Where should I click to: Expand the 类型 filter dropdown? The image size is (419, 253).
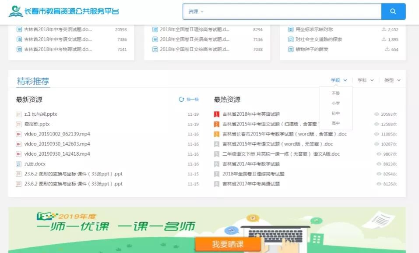pos(392,80)
